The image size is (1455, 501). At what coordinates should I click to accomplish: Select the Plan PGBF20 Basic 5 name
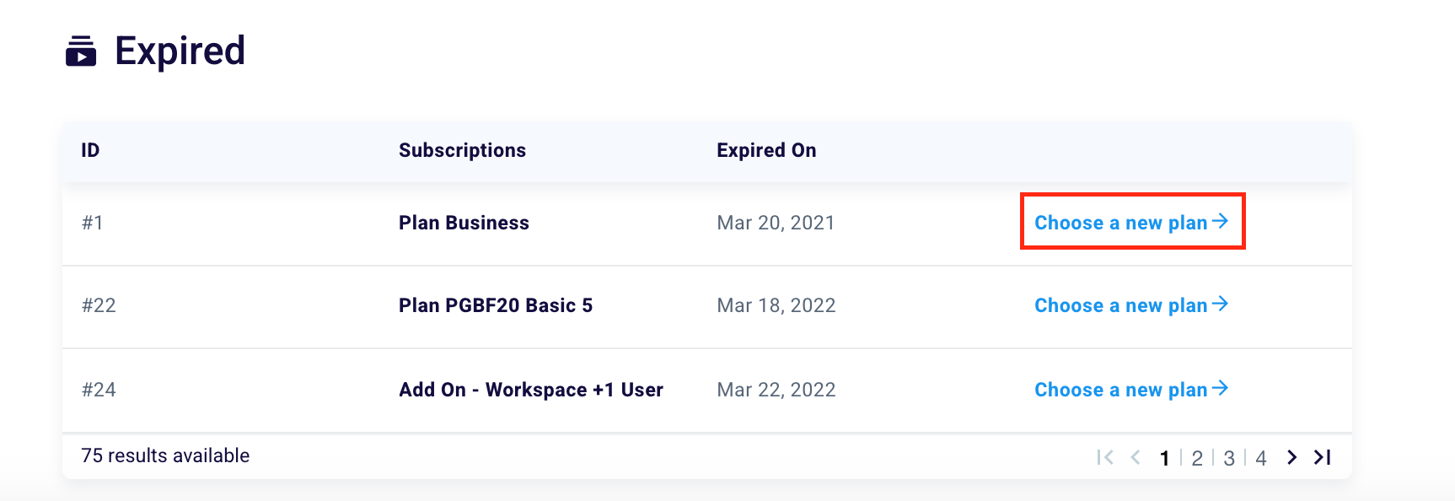tap(496, 305)
